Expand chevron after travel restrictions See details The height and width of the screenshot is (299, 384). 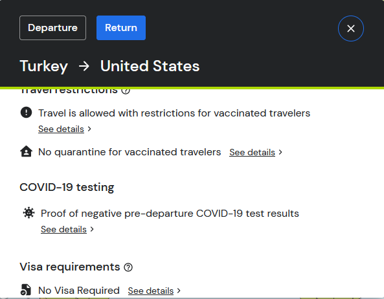[89, 129]
